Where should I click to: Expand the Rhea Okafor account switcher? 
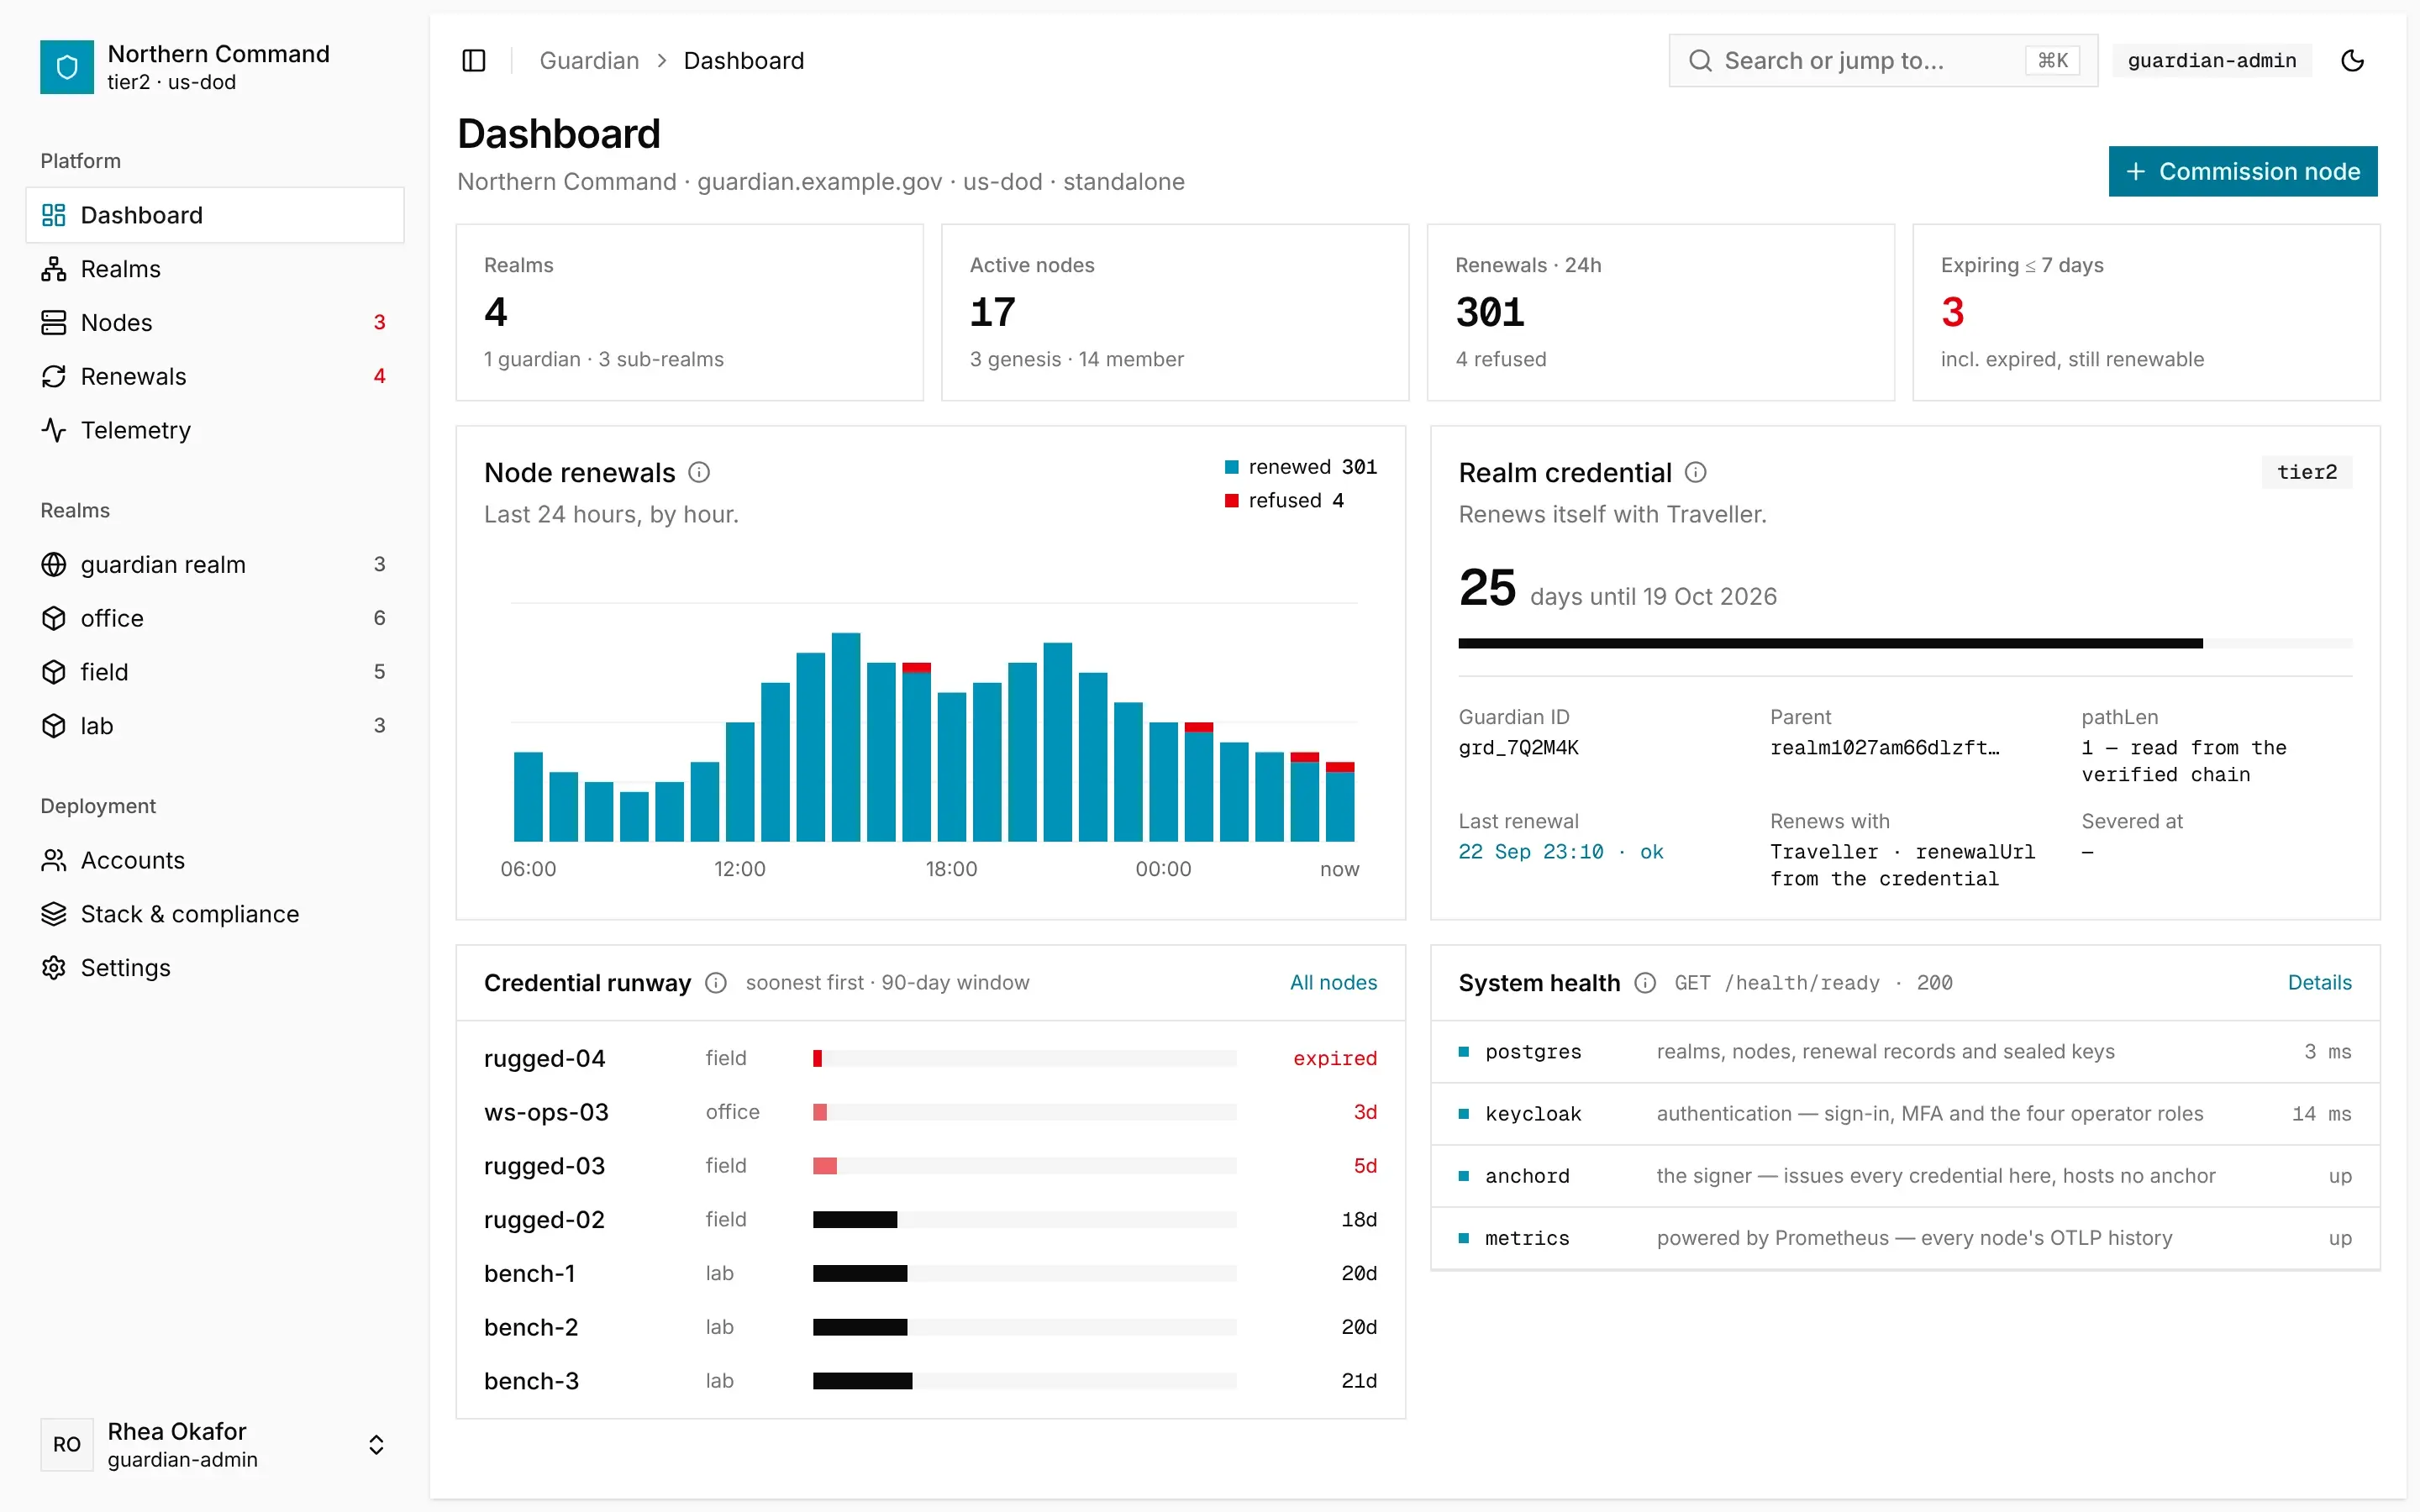[376, 1445]
